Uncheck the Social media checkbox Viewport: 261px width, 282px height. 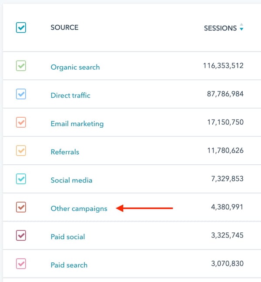21,179
